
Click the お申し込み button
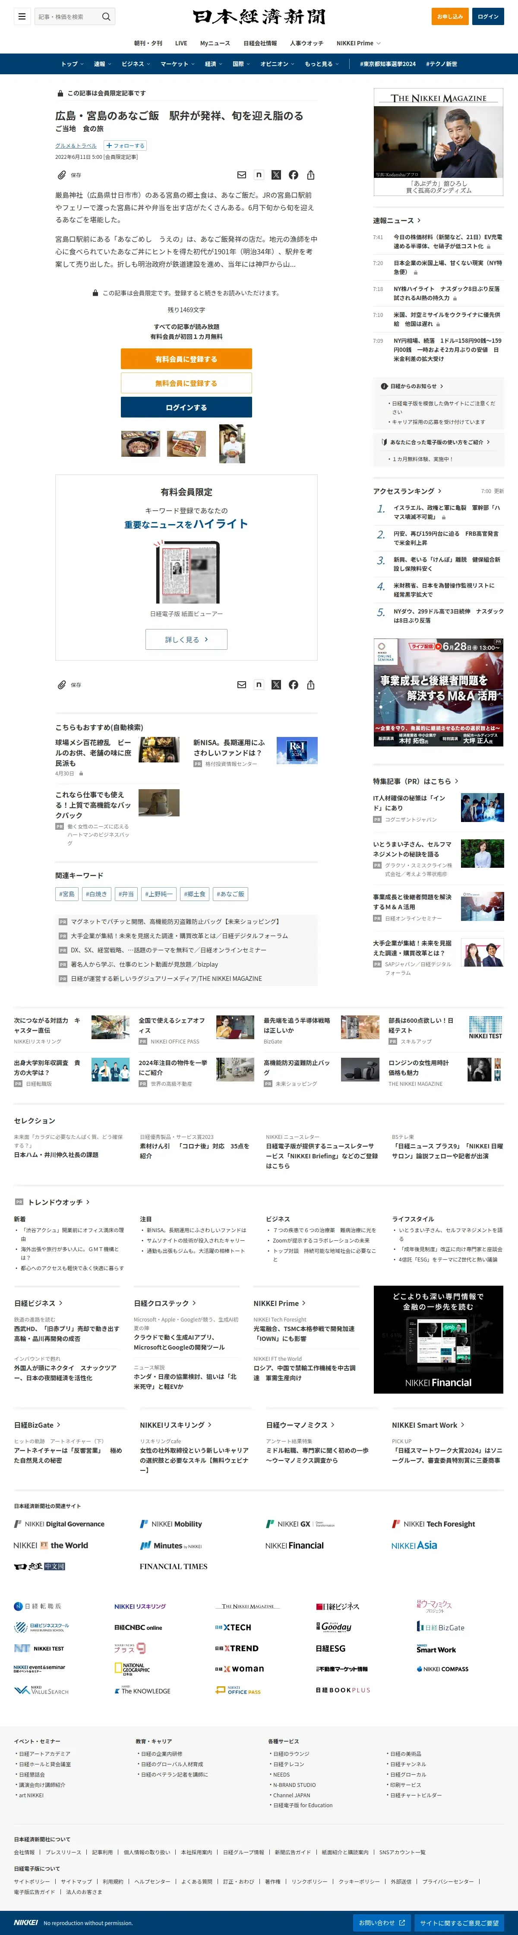(450, 16)
